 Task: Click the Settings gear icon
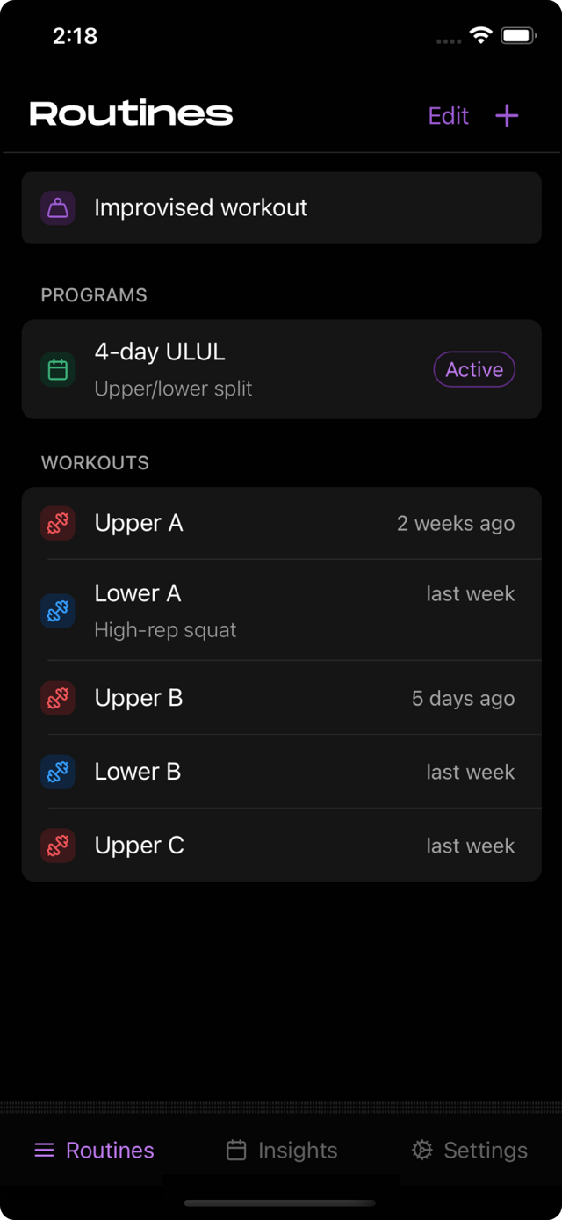click(421, 1150)
